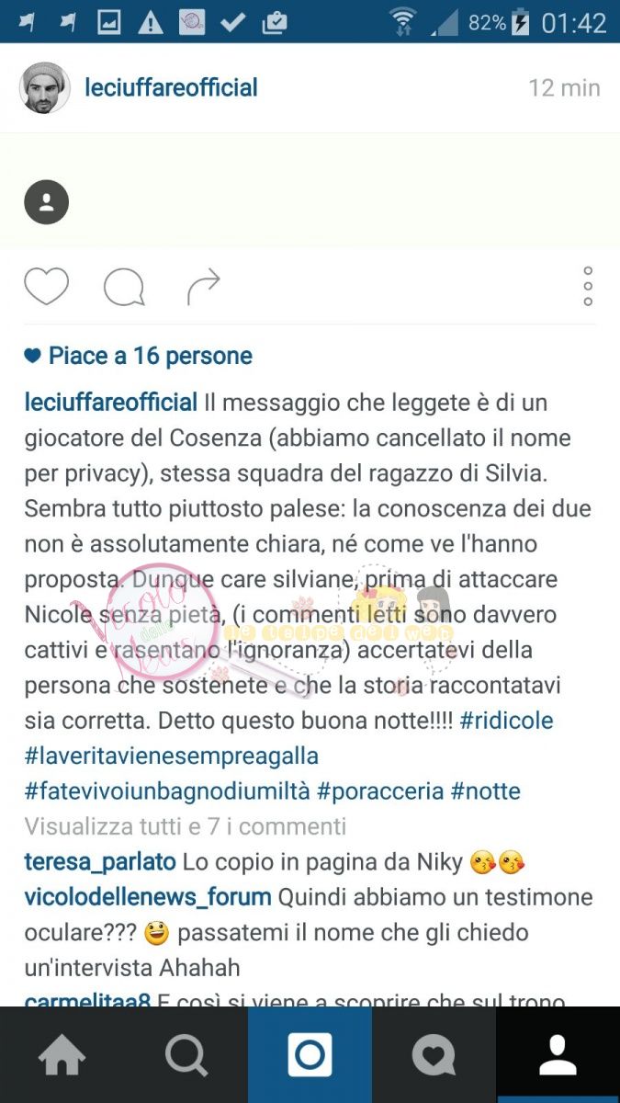Tap the tagged people icon on photo
The height and width of the screenshot is (1103, 620).
tap(47, 202)
